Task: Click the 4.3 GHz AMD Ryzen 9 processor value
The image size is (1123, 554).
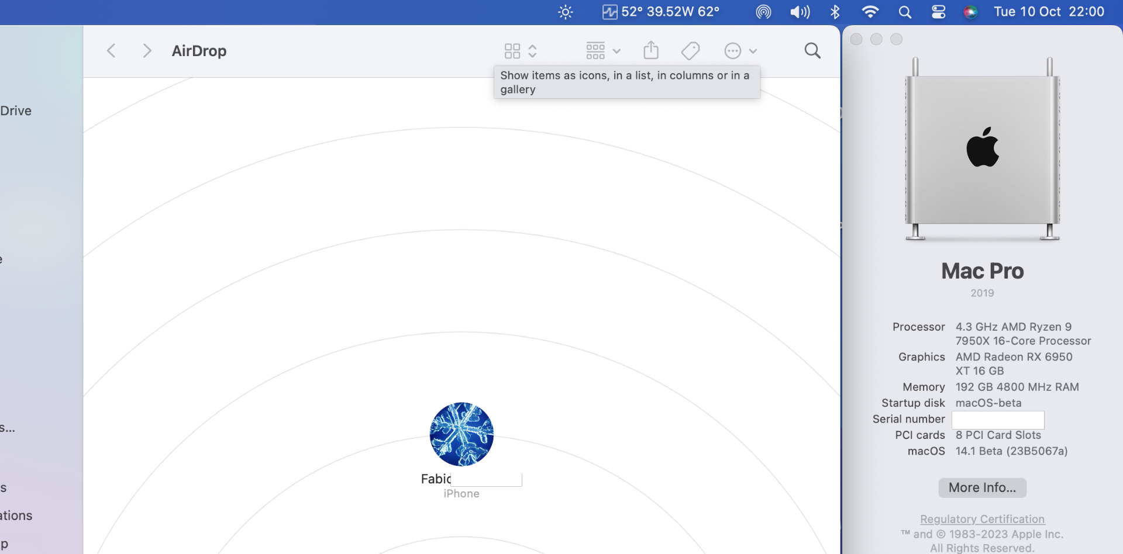Action: 1024,334
